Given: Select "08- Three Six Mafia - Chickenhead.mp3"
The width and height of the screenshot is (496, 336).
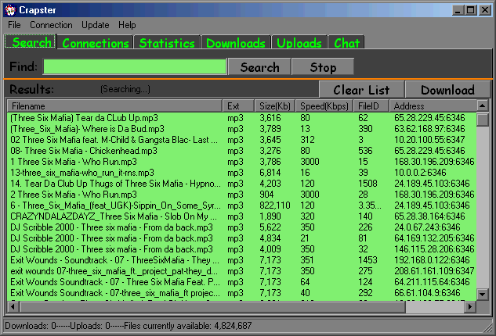Looking at the screenshot, I should (241, 151).
